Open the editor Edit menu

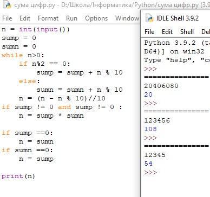coord(25,18)
